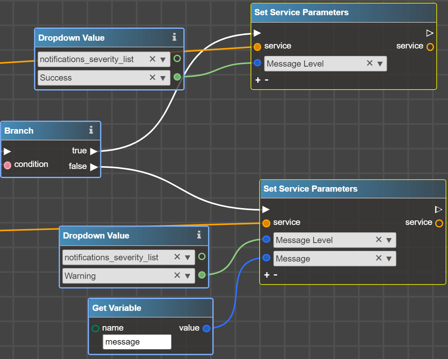Image resolution: width=448 pixels, height=359 pixels.
Task: Open the notifications_severity_list dropdown on top Dropdown Value node
Action: click(x=163, y=59)
